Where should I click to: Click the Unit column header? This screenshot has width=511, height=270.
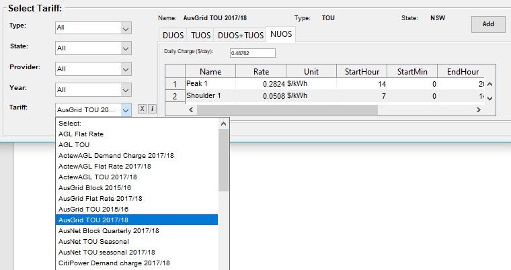pyautogui.click(x=311, y=72)
